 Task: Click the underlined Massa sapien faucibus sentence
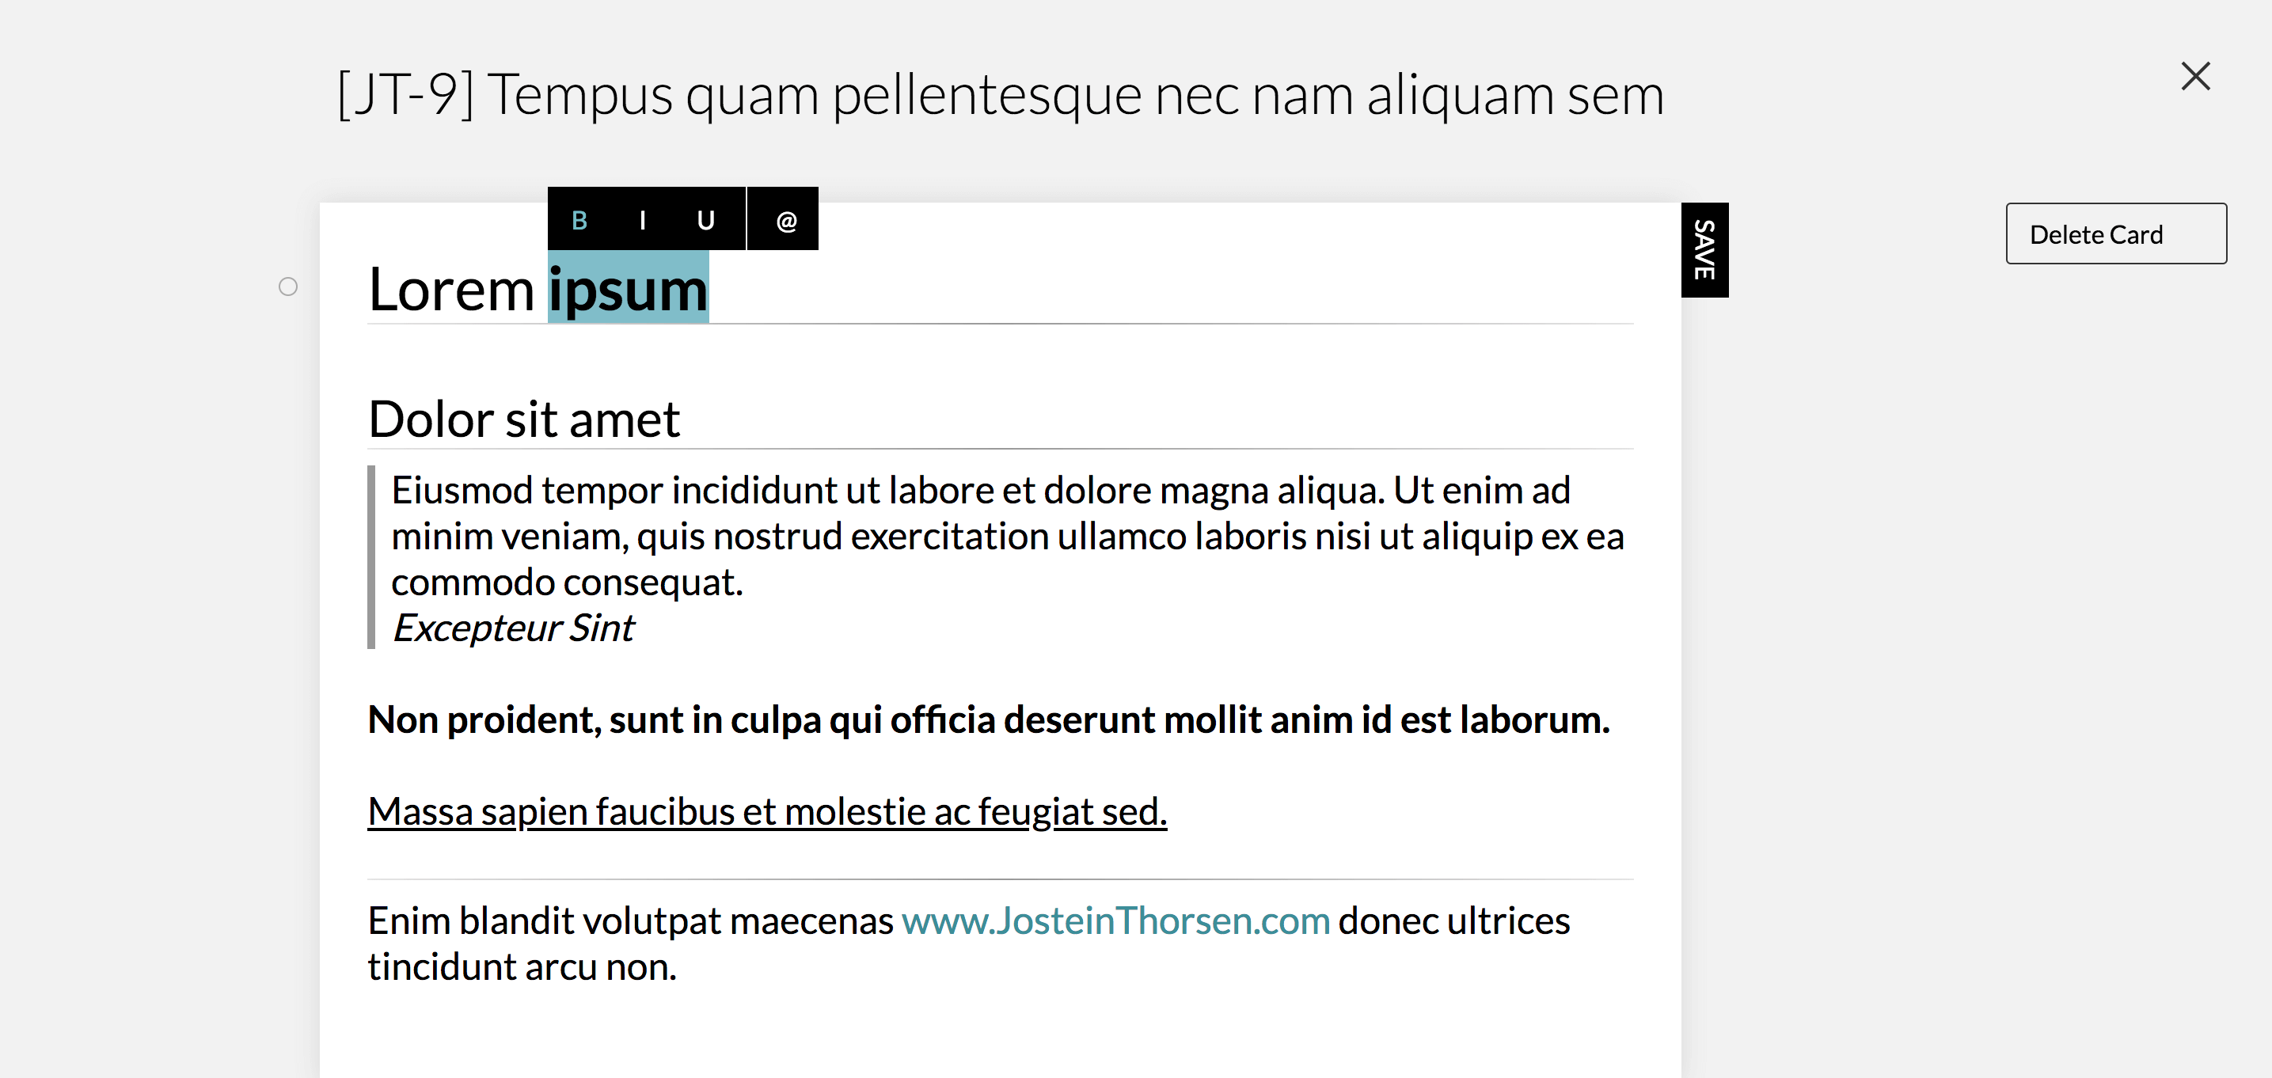(x=766, y=811)
